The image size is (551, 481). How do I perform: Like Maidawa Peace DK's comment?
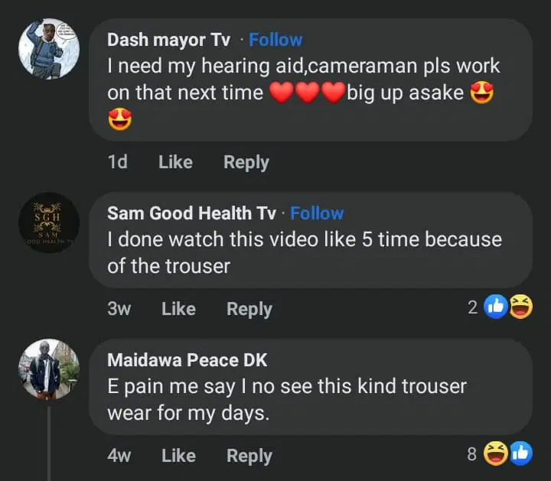click(178, 456)
